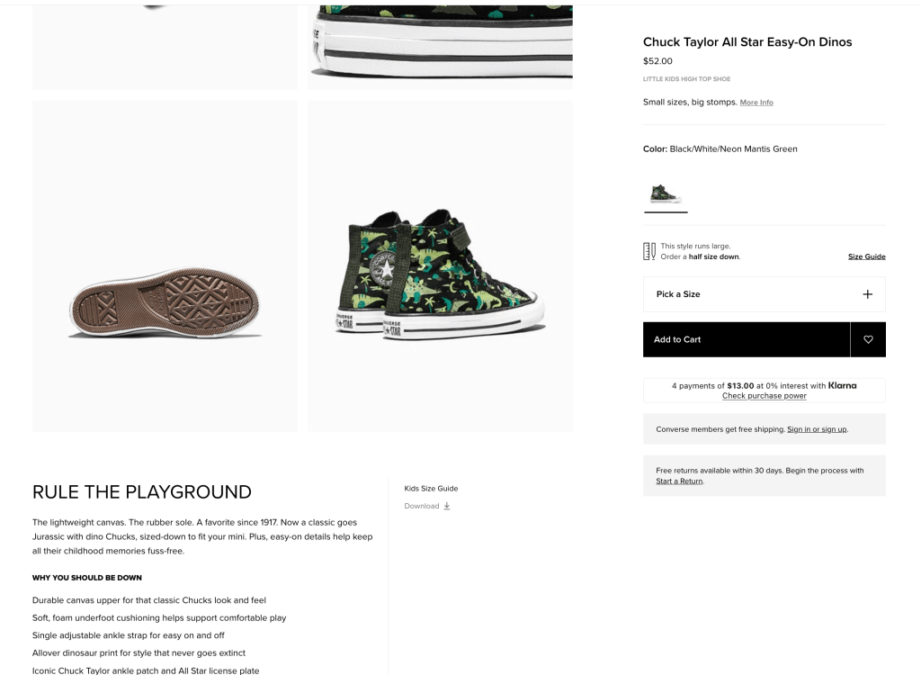Click the ruler size icon
The width and height of the screenshot is (921, 675).
click(649, 251)
